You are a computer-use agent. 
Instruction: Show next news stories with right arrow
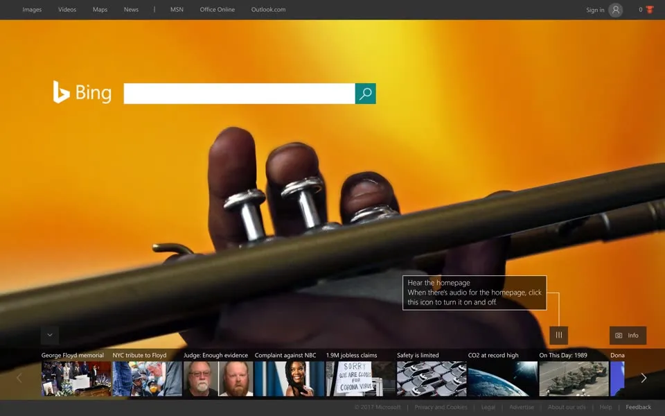[x=644, y=378]
